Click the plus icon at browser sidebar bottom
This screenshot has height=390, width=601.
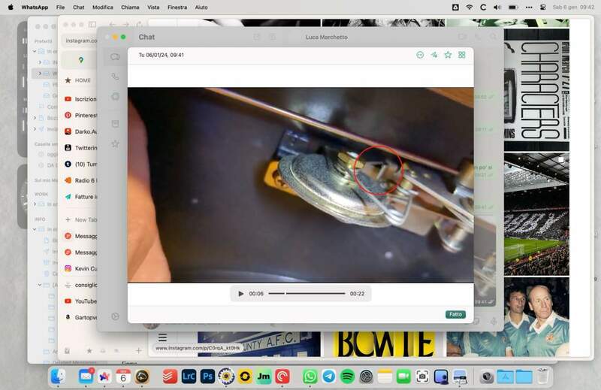click(138, 350)
